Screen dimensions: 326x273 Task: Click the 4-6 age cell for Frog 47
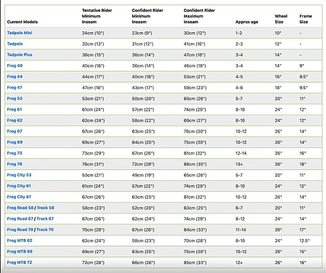pos(239,87)
